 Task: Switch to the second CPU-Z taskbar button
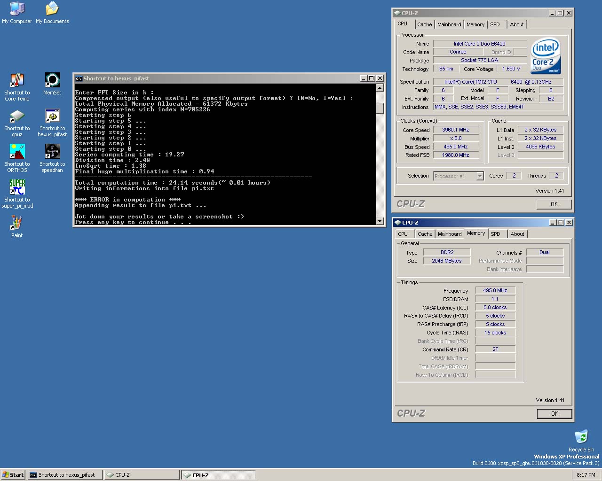tap(219, 475)
